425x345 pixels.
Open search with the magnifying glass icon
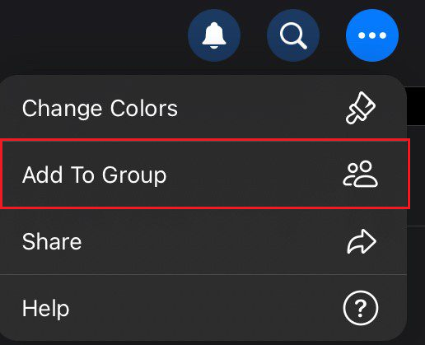293,35
